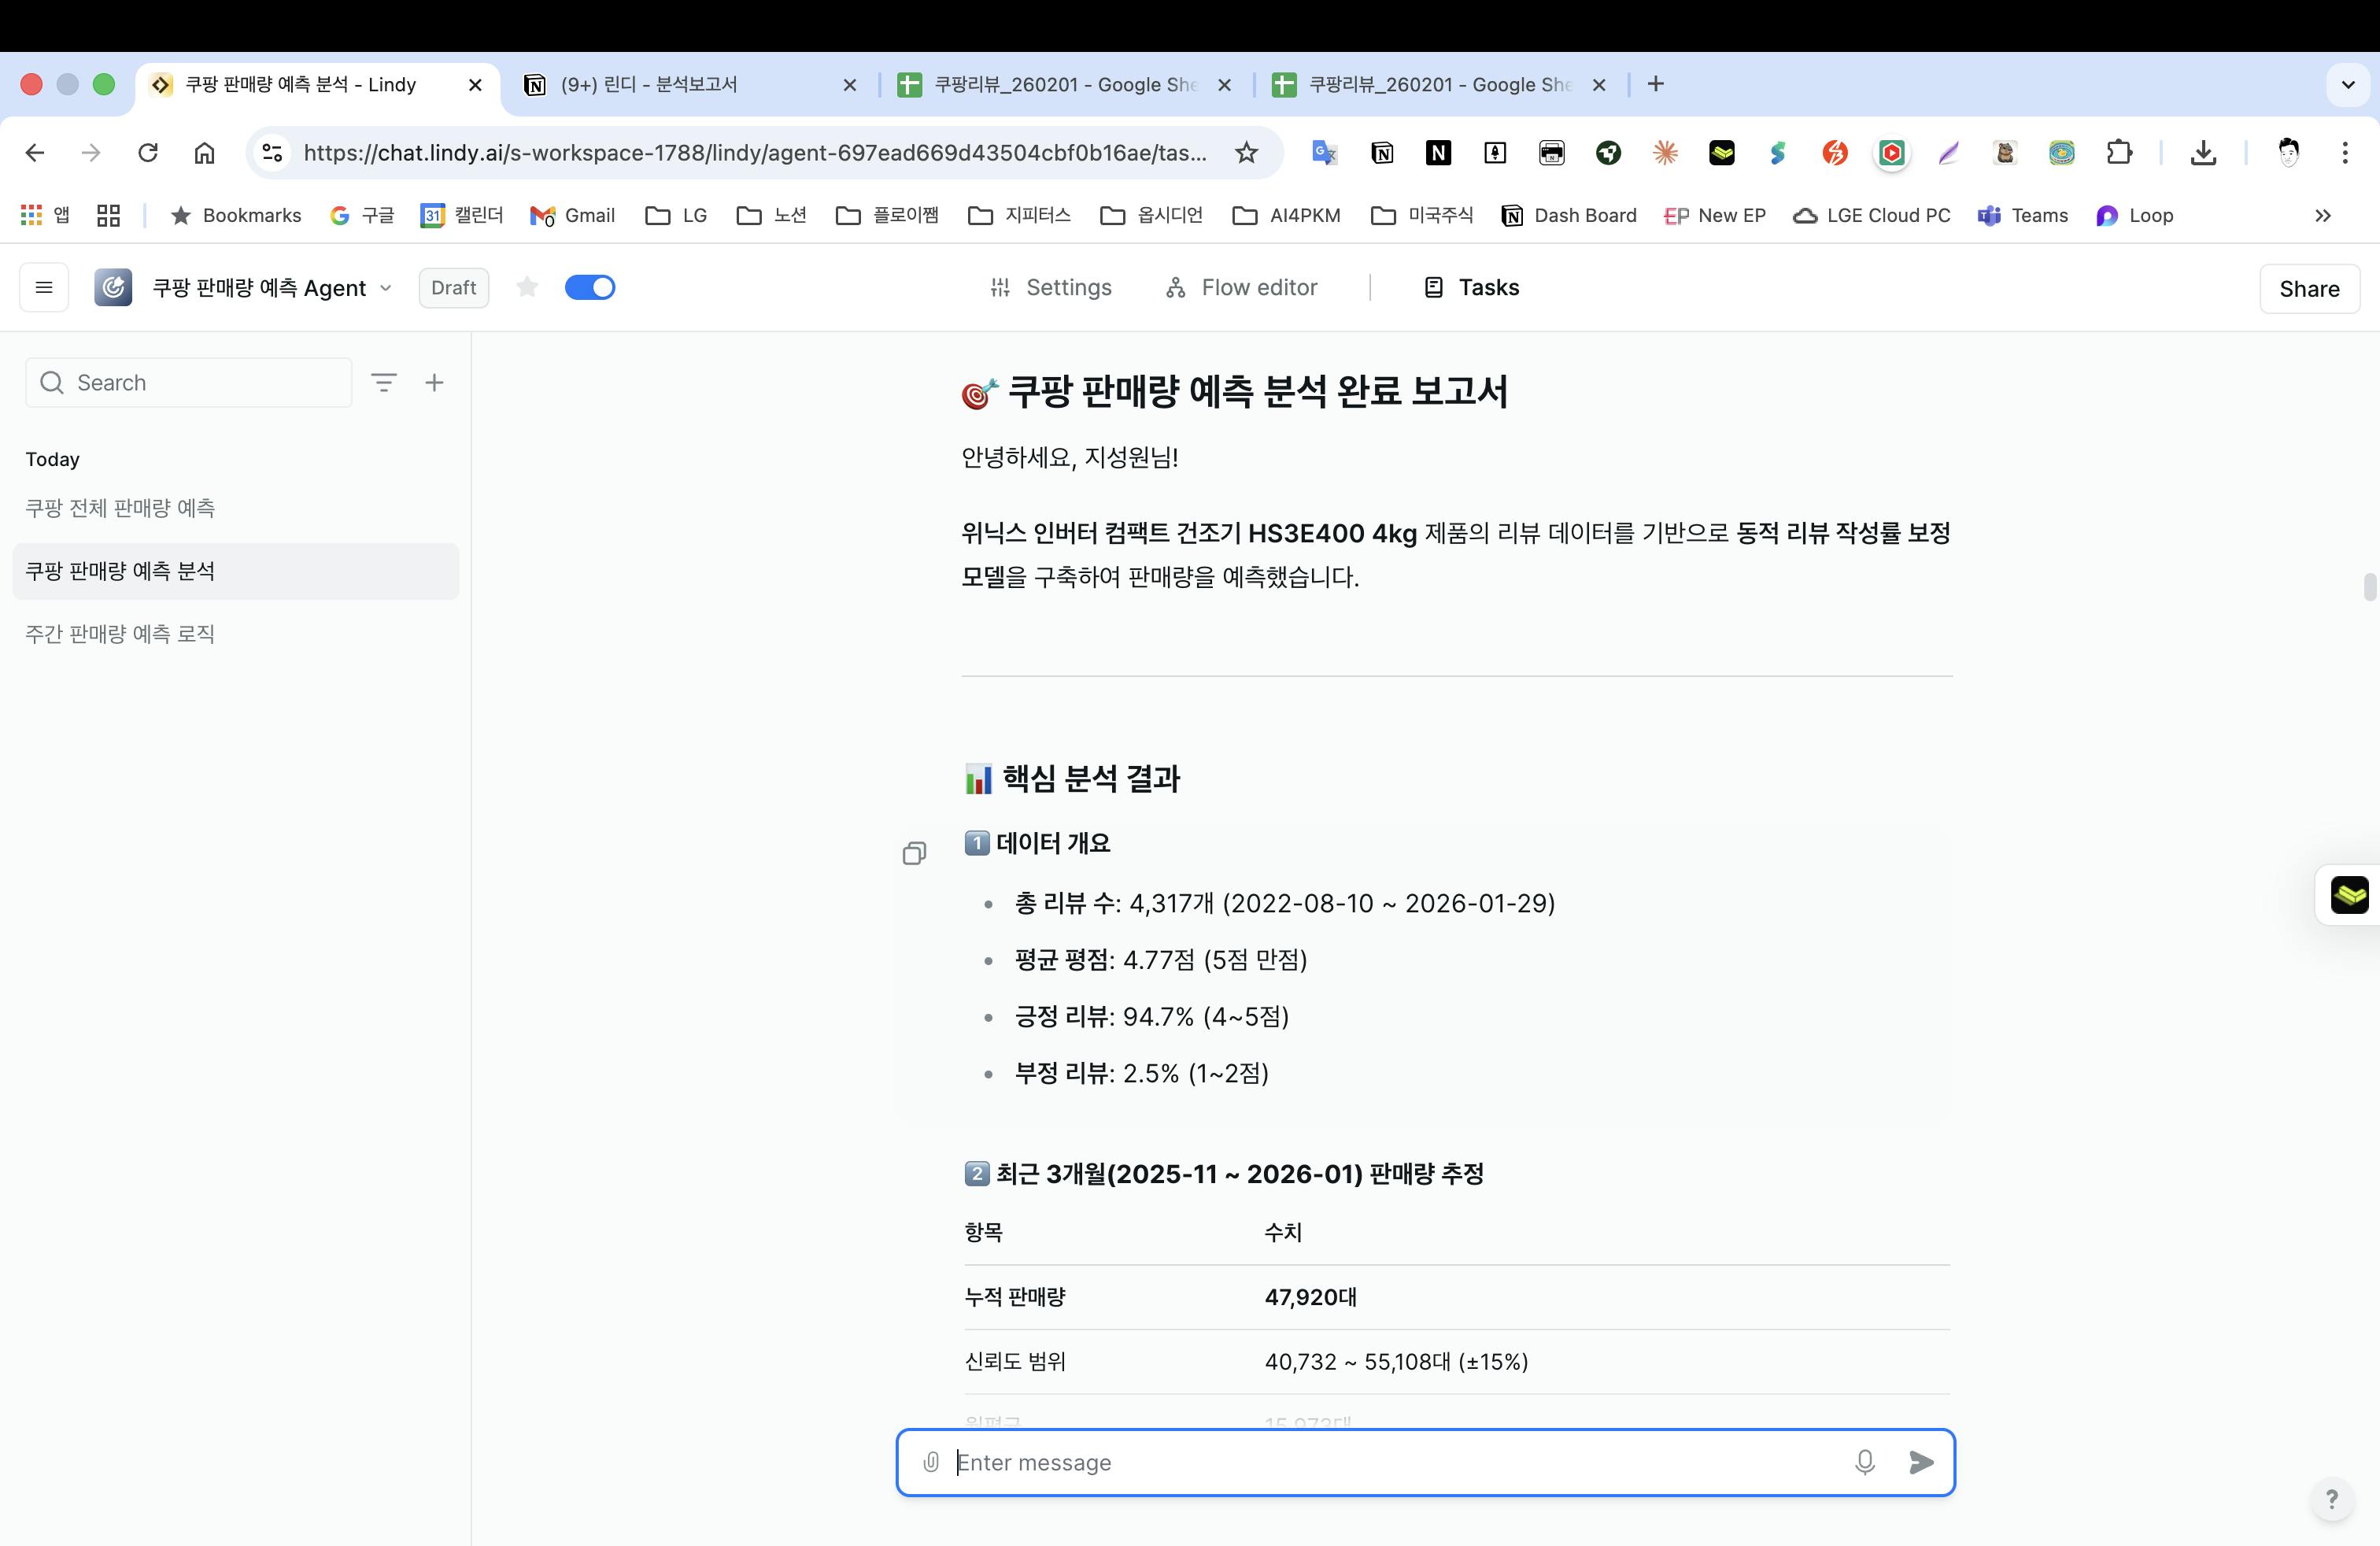Expand the Chrome tab search chevron
The image size is (2380, 1546).
2348,84
